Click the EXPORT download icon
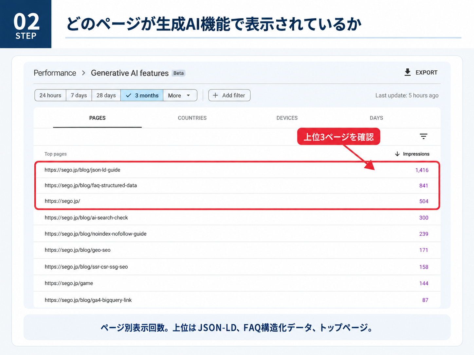The image size is (474, 355). [408, 72]
